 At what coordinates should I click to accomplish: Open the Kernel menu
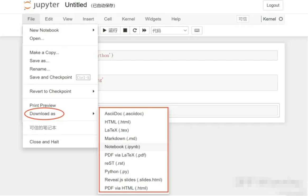128,19
